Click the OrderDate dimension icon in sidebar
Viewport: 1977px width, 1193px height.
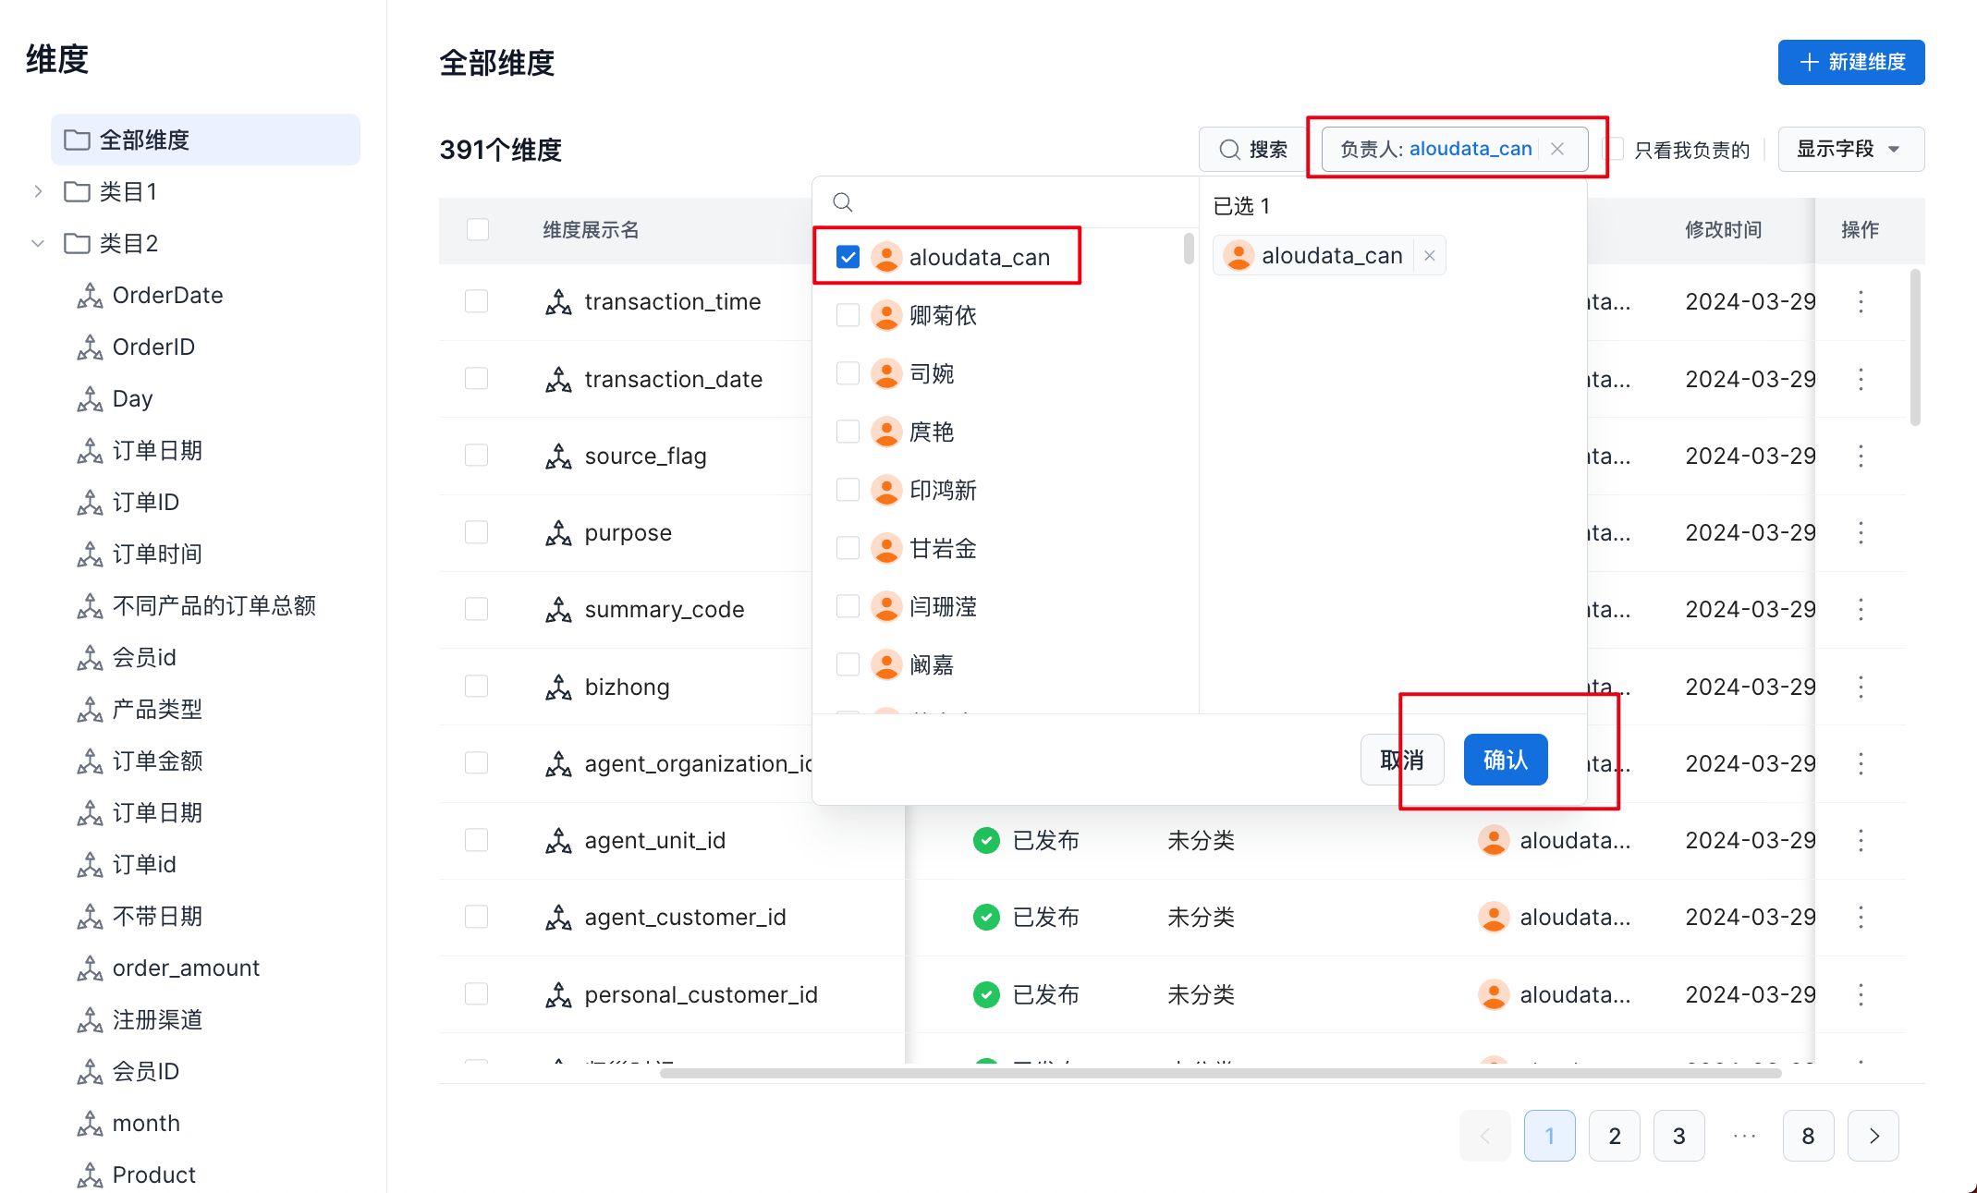point(90,295)
